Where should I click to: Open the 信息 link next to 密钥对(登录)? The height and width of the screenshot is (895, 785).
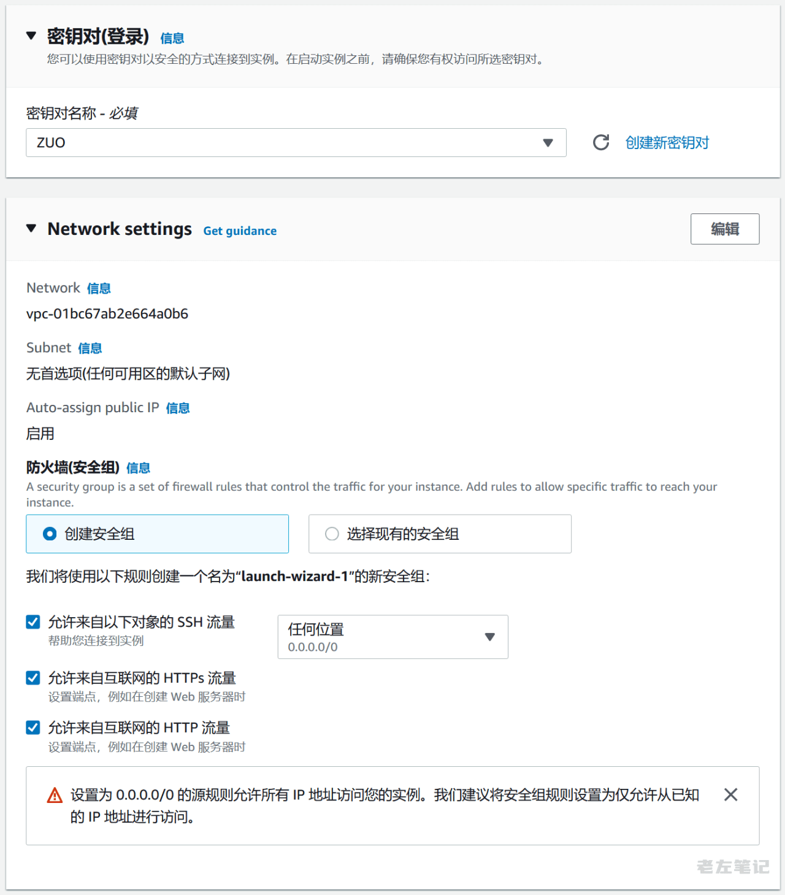172,39
